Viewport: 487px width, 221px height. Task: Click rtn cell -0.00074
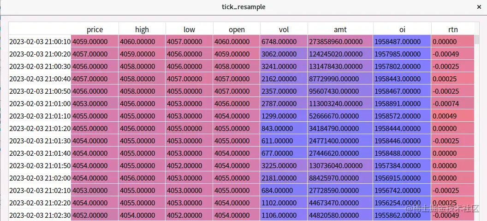pyautogui.click(x=453, y=103)
